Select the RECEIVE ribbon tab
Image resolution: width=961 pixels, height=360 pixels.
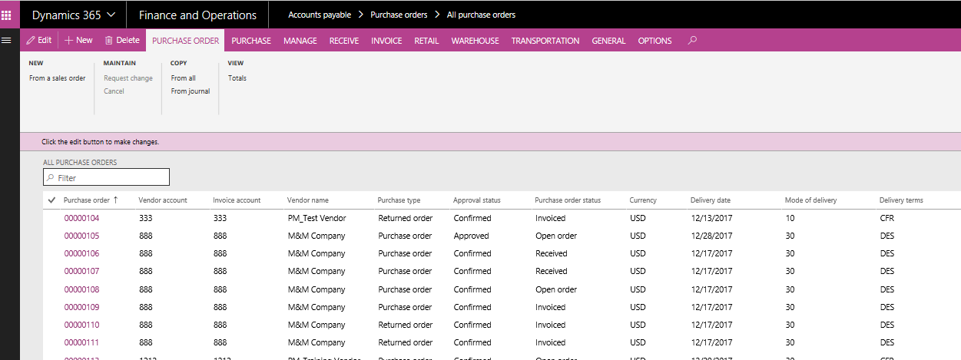pos(344,41)
